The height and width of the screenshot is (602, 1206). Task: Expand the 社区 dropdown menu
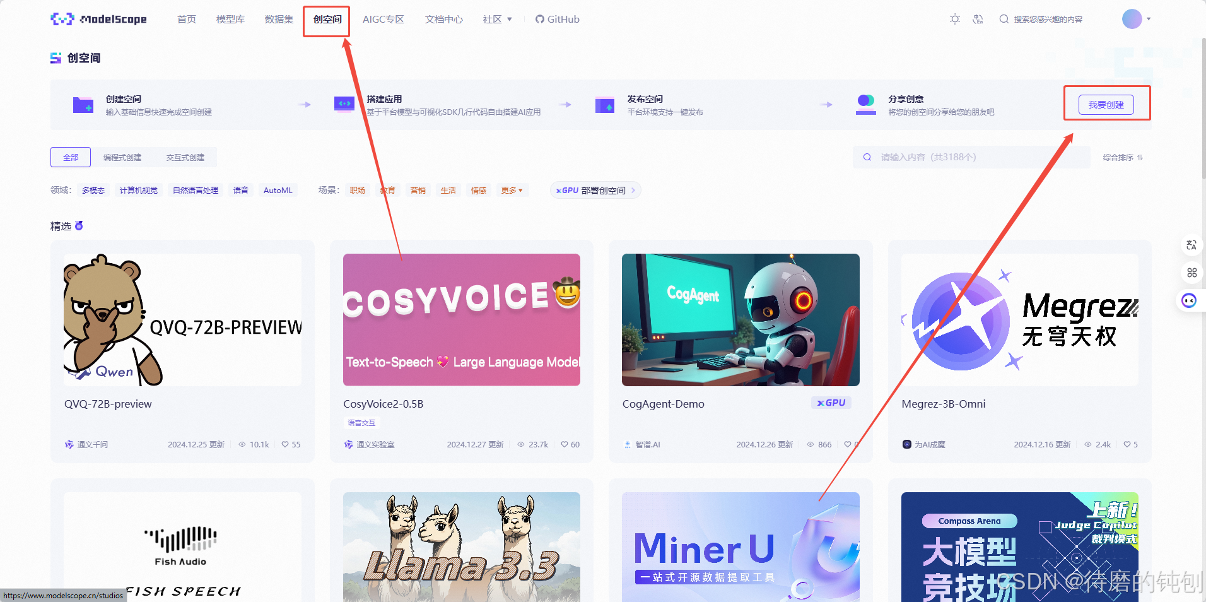pyautogui.click(x=498, y=19)
